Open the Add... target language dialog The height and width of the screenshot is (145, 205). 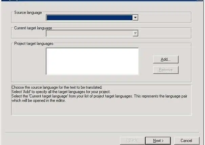click(x=166, y=59)
